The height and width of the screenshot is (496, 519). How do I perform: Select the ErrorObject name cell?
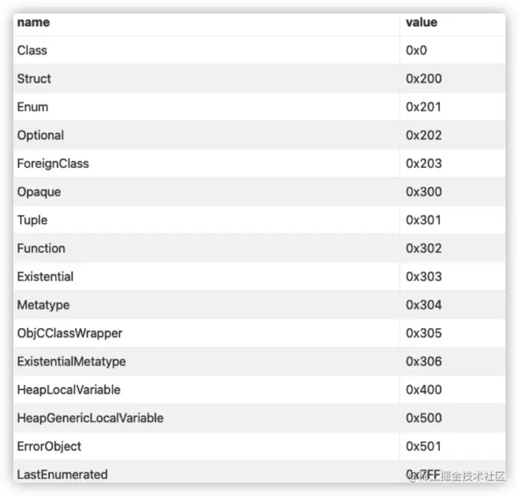pyautogui.click(x=49, y=447)
